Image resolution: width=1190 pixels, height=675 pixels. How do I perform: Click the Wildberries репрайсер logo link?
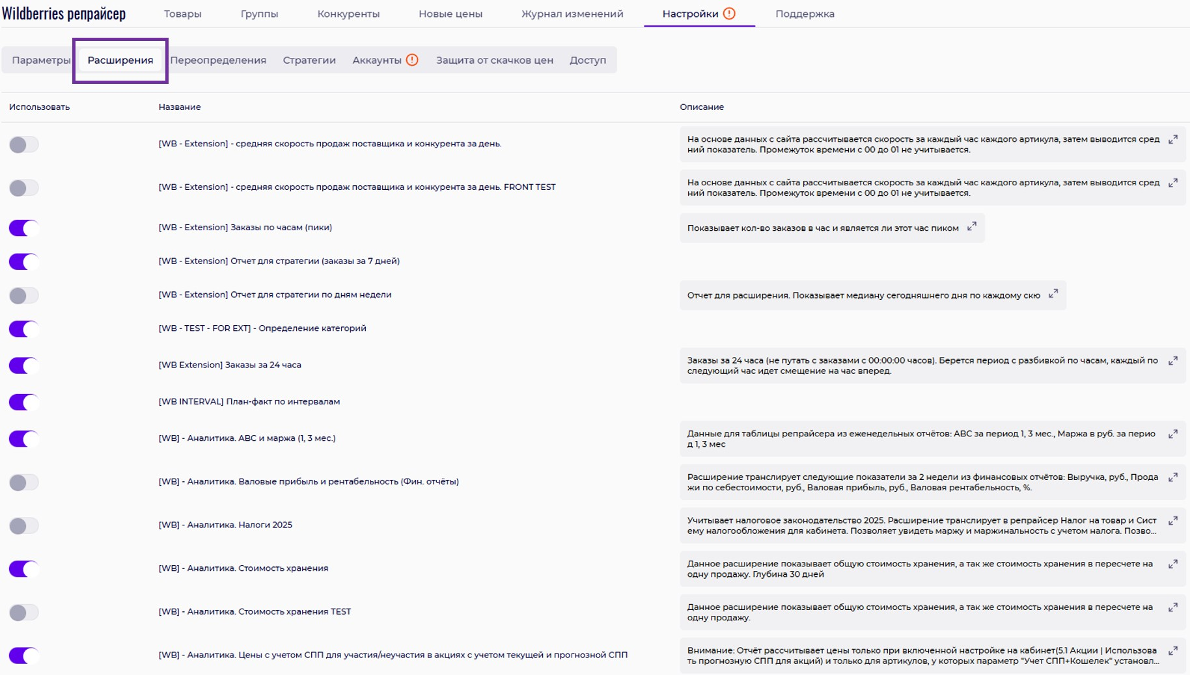pos(64,14)
